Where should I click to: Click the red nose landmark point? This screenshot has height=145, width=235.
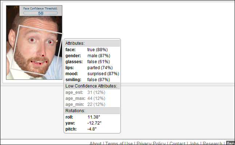(x=43, y=55)
